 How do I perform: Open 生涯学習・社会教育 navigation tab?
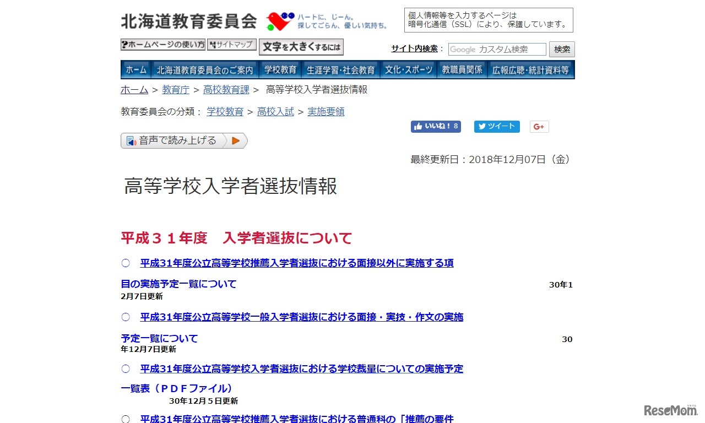click(x=341, y=70)
